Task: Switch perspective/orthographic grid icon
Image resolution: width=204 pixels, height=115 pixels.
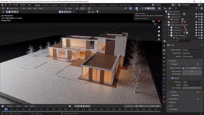Action: coord(159,39)
